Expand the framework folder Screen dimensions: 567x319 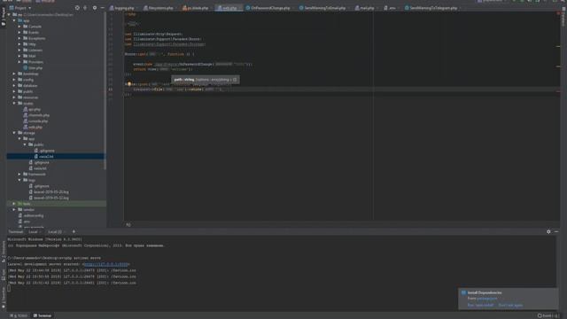pos(19,175)
